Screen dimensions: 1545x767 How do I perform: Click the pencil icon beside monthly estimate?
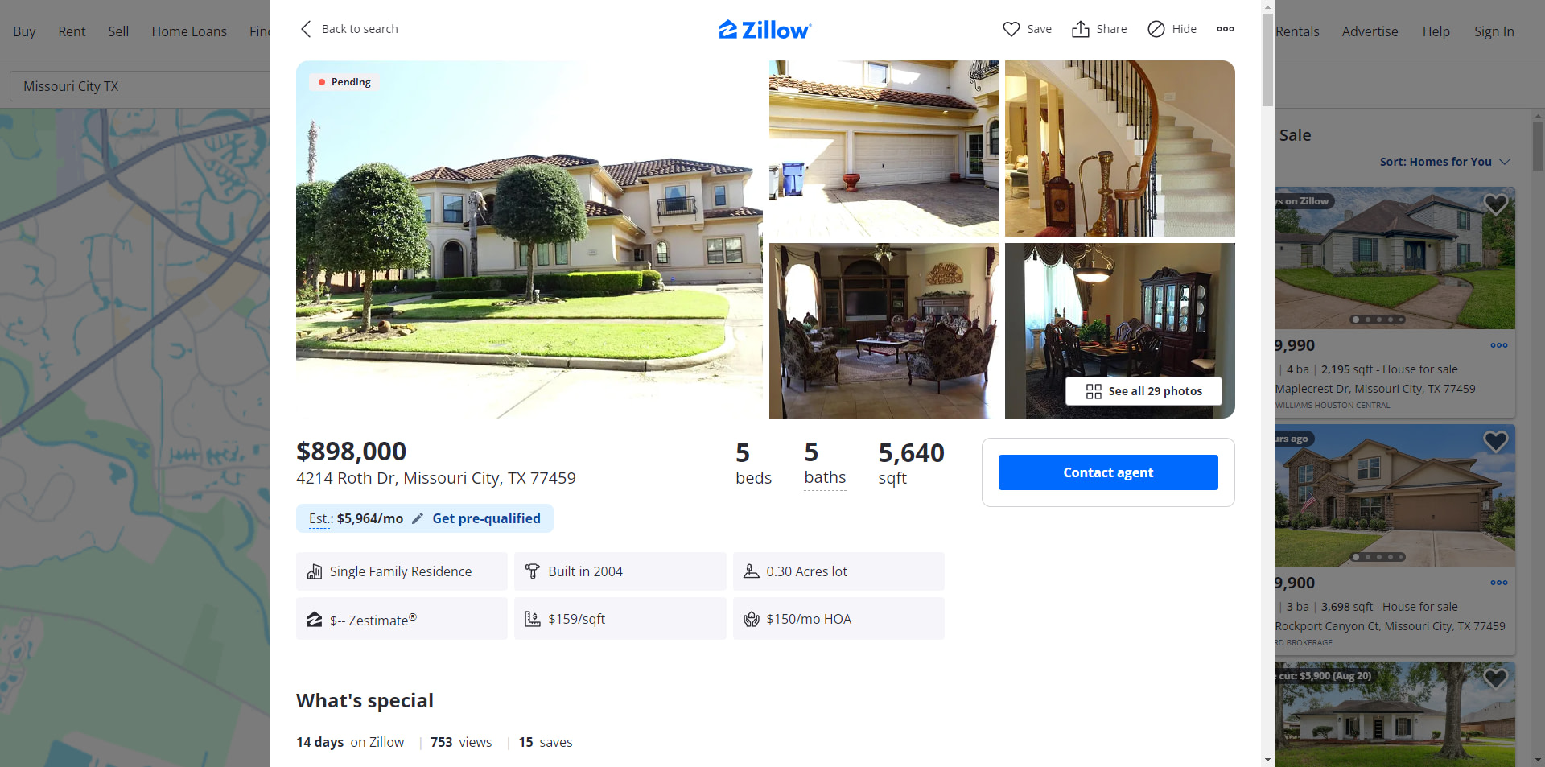tap(417, 518)
